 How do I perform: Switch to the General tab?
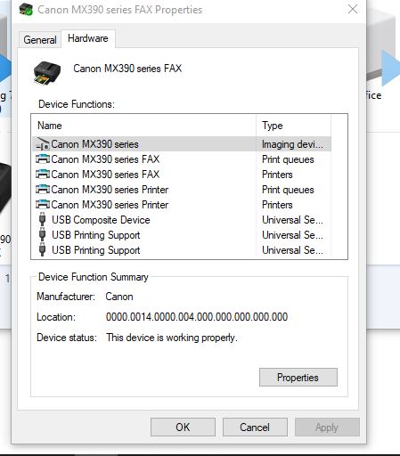tap(40, 39)
